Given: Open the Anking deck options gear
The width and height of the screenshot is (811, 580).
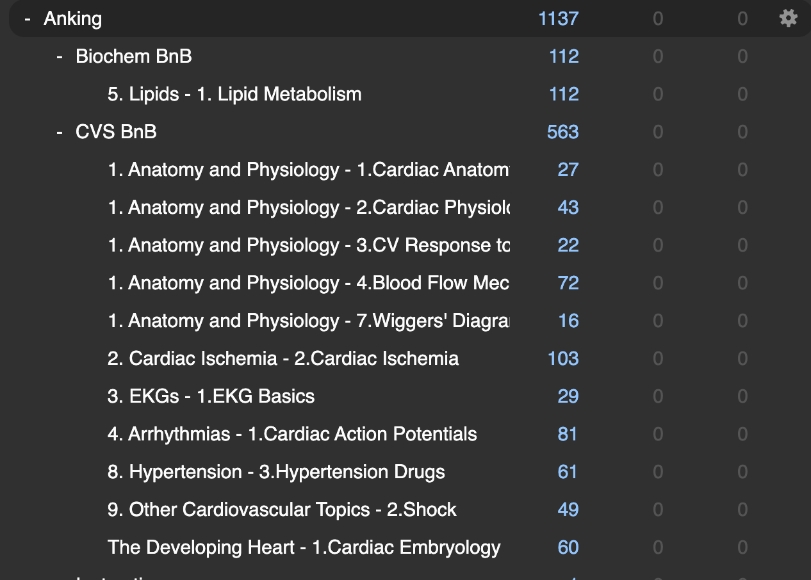Looking at the screenshot, I should [x=788, y=18].
